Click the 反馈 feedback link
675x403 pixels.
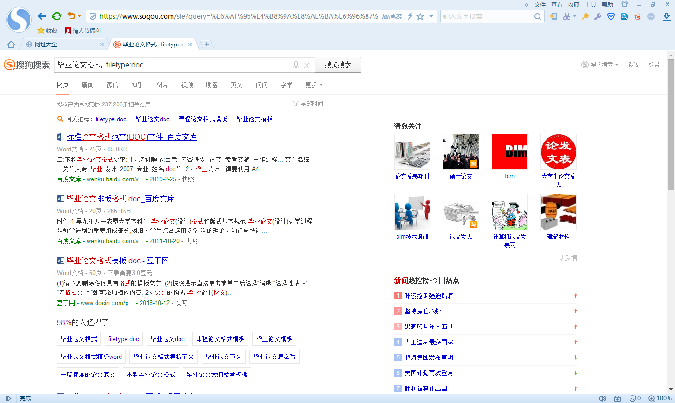click(568, 258)
